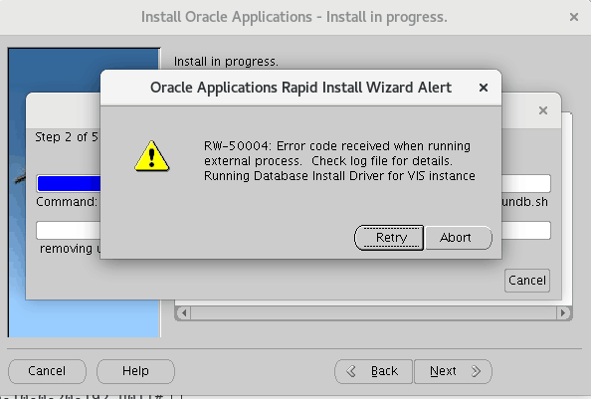
Task: Click the right arrow icon on the Next button
Action: click(476, 371)
